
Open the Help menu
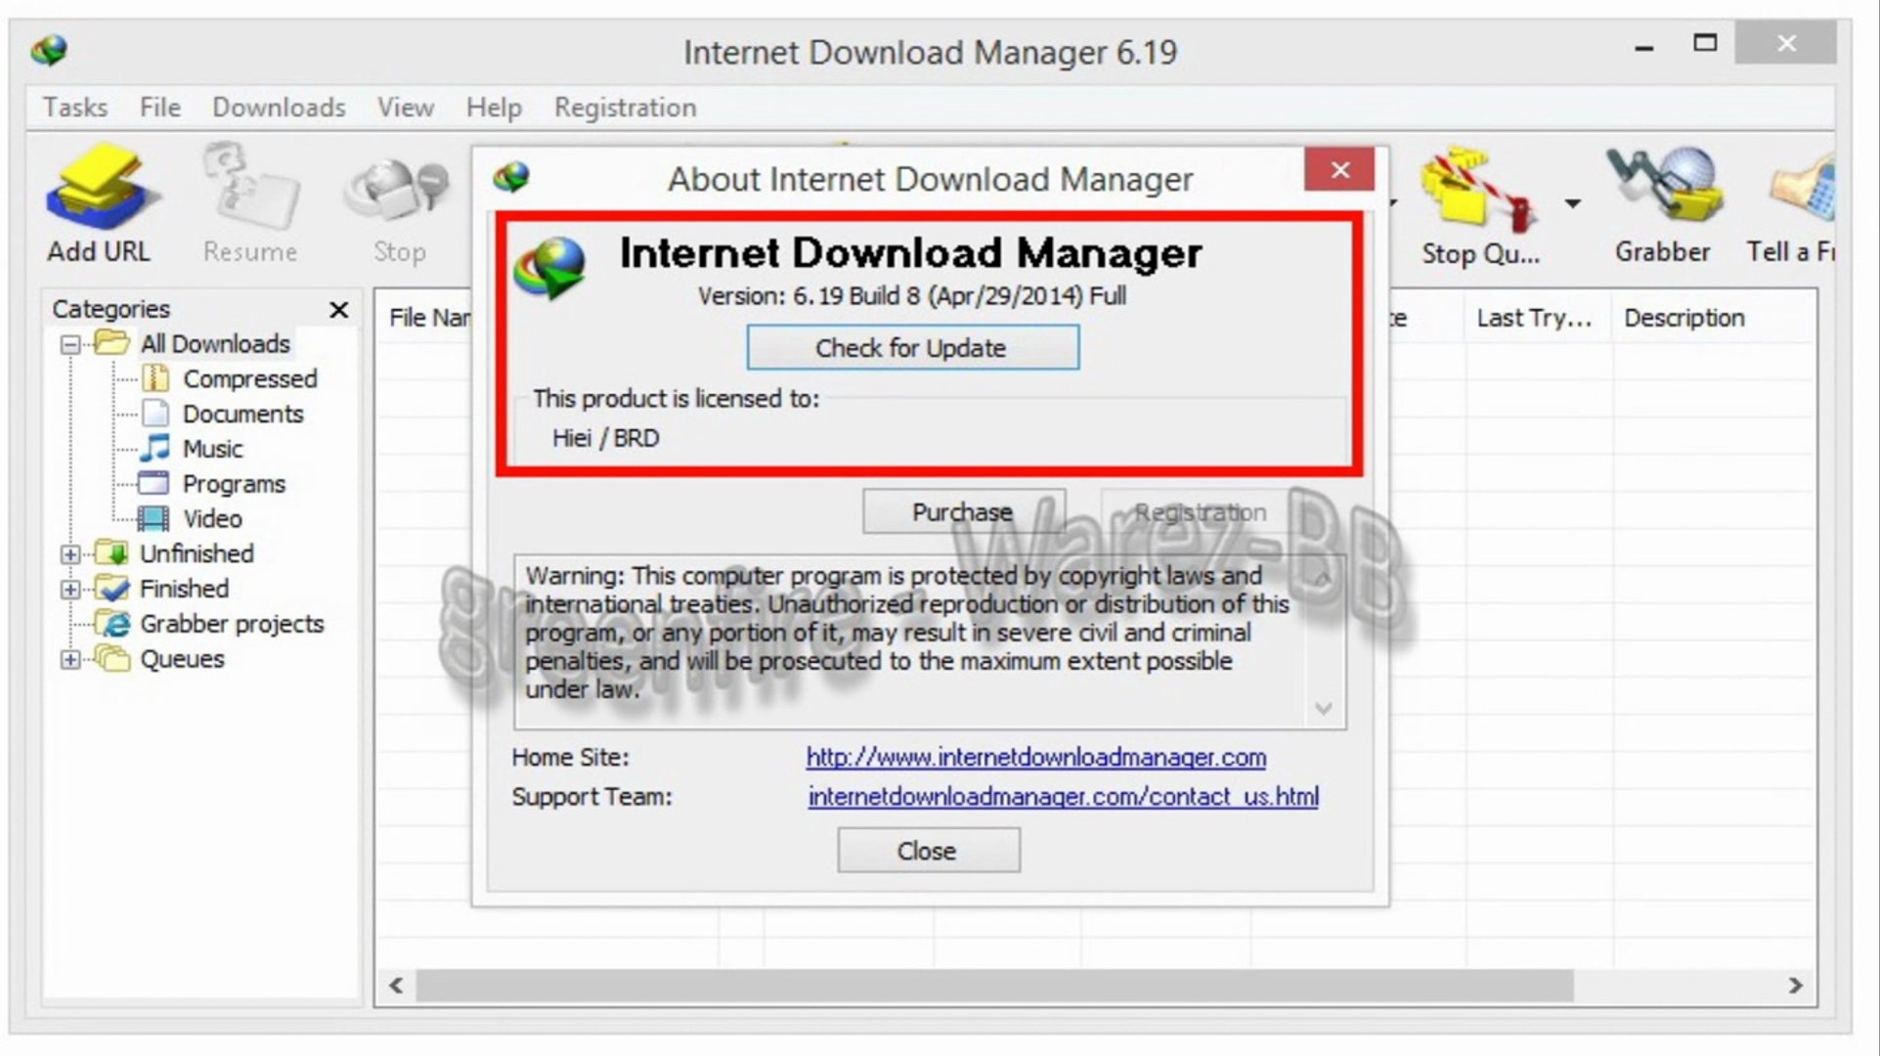coord(494,108)
